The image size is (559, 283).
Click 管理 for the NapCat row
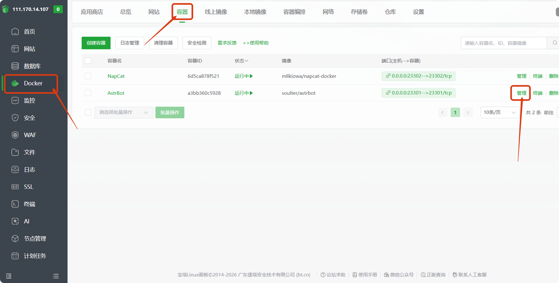point(522,76)
